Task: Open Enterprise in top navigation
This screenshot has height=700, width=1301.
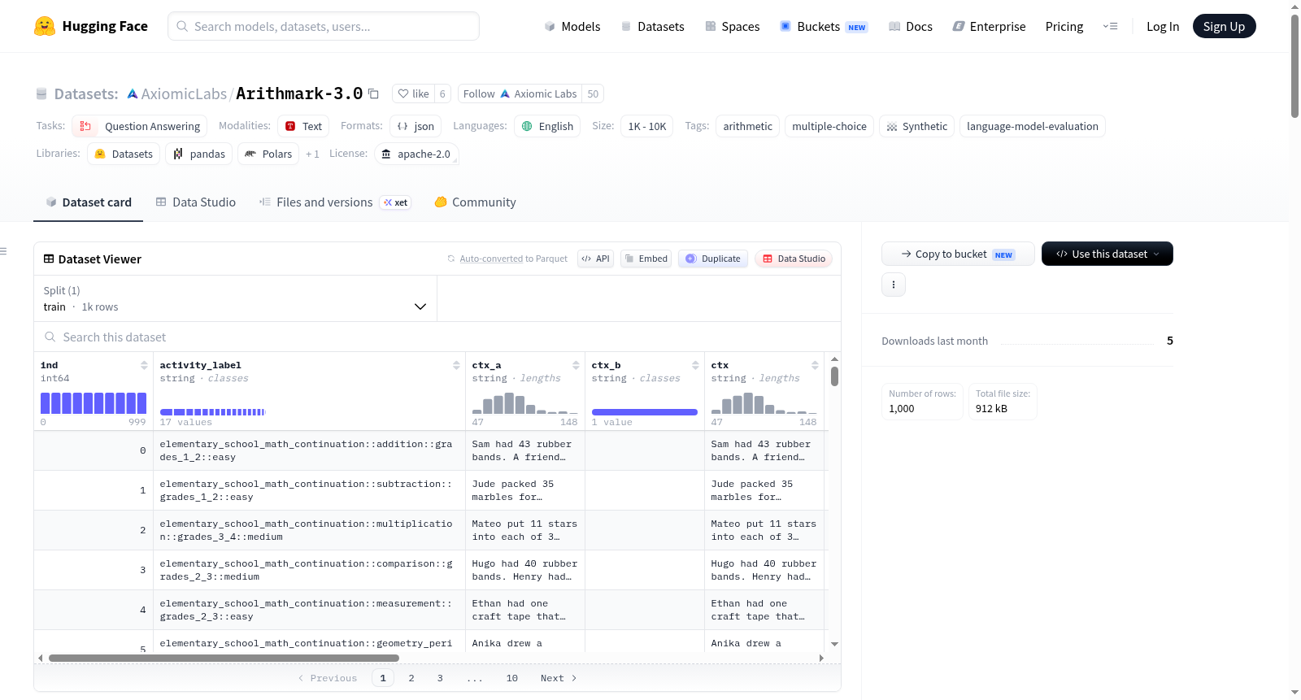Action: tap(989, 26)
